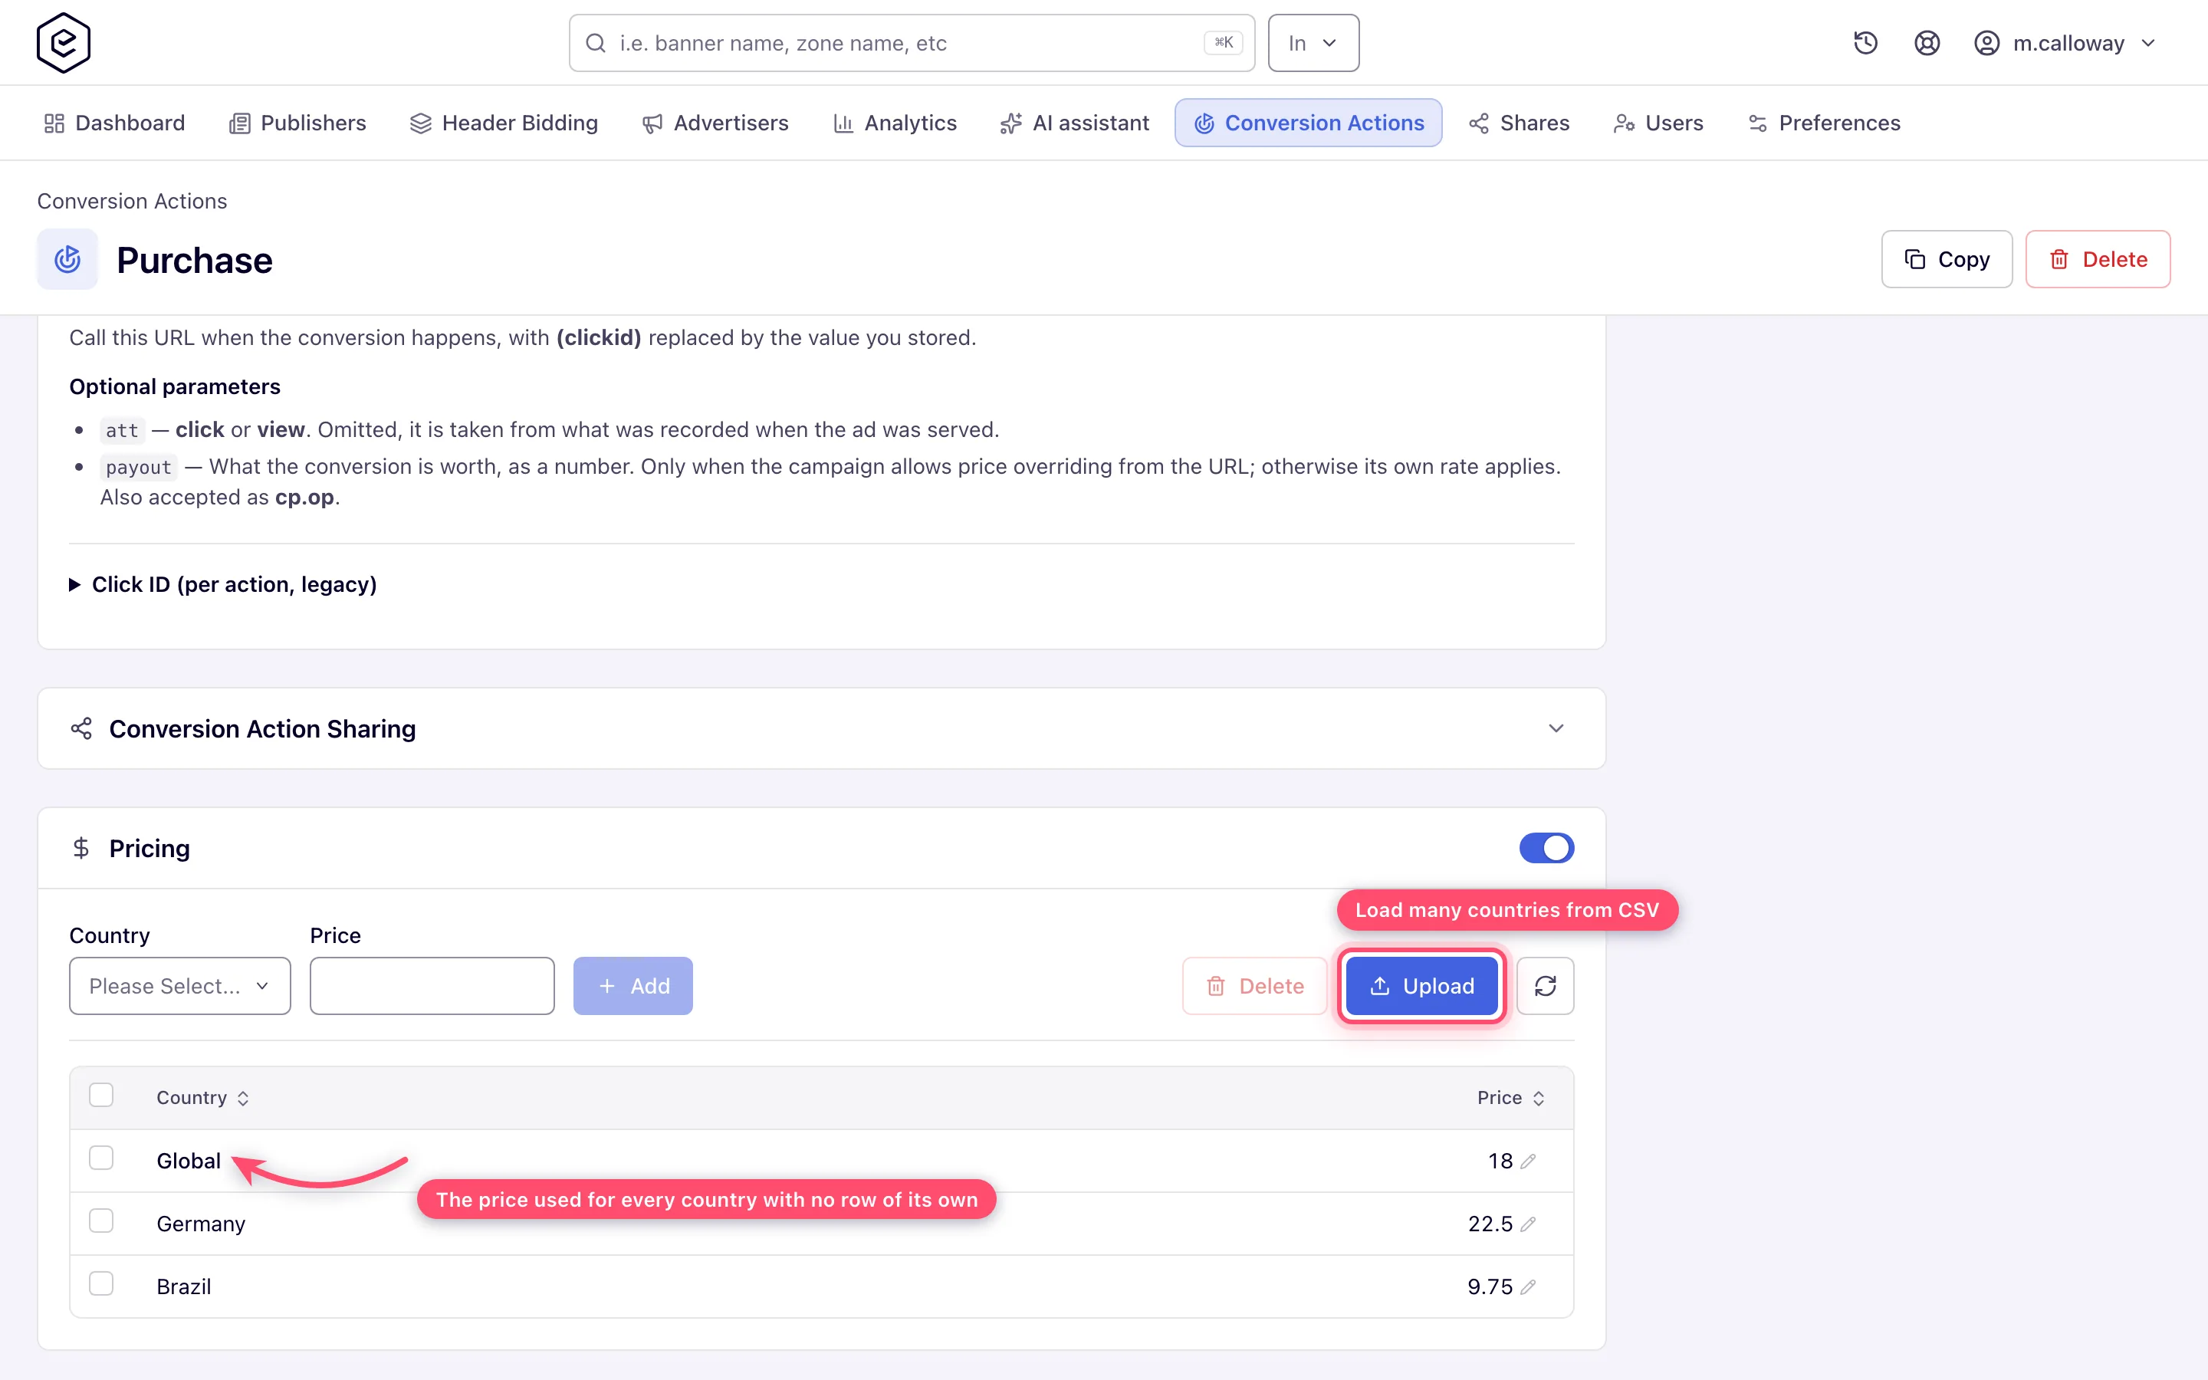Click the search magnifier icon

tap(596, 43)
